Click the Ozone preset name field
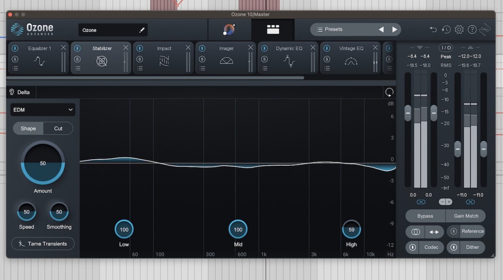The height and width of the screenshot is (280, 503). pos(113,30)
